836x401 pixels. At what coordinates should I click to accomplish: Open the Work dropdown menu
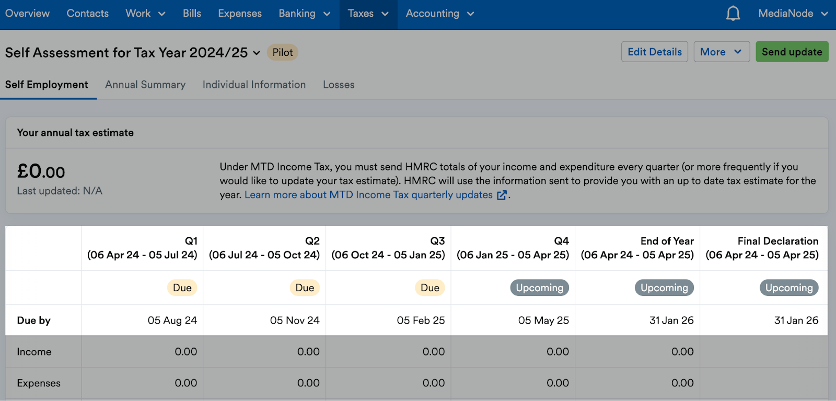145,14
